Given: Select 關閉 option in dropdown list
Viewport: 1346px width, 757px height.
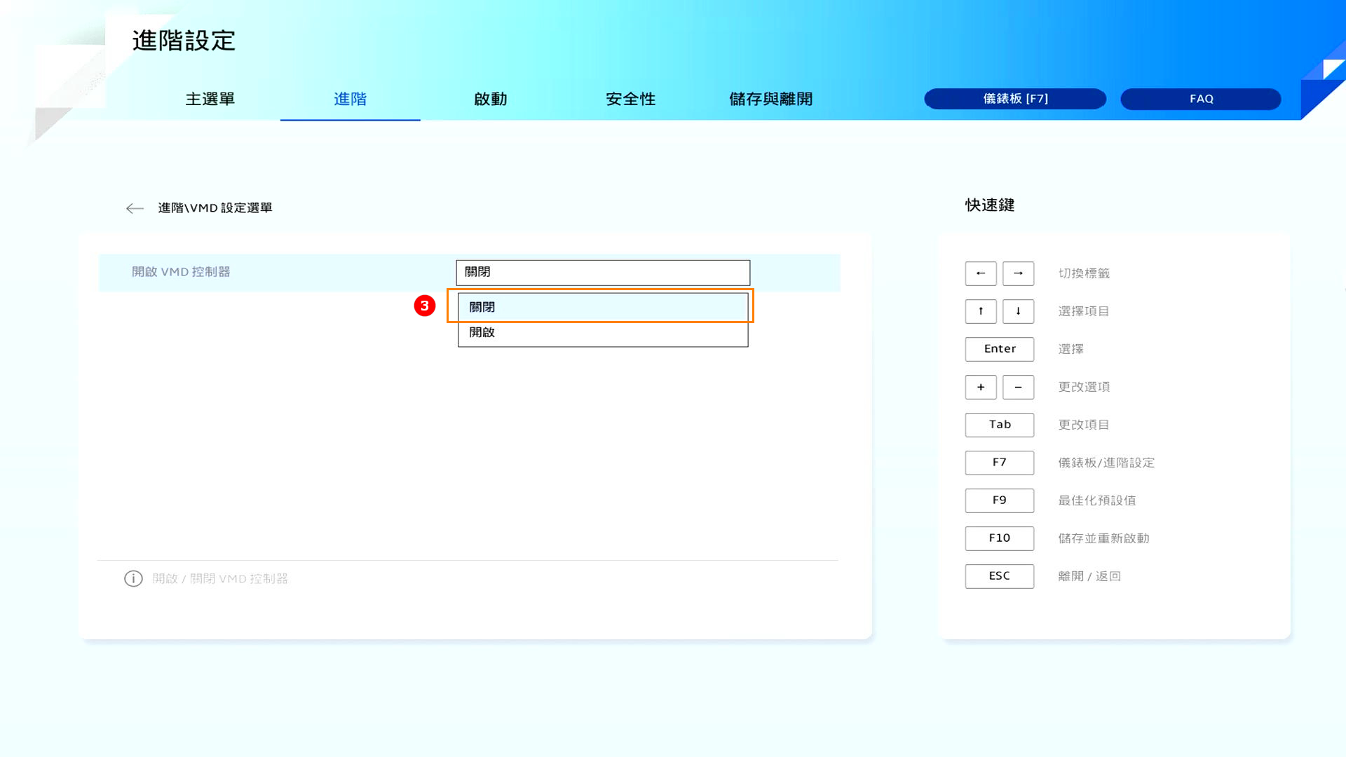Looking at the screenshot, I should point(601,307).
